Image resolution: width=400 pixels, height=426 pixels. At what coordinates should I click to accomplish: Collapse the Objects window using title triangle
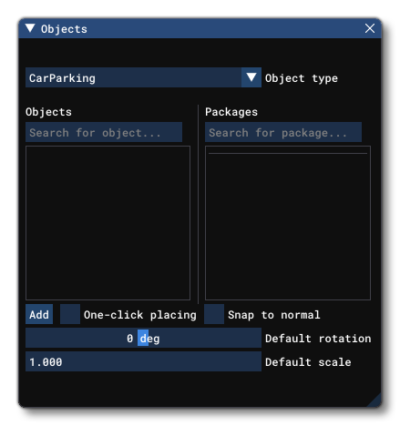[x=30, y=28]
